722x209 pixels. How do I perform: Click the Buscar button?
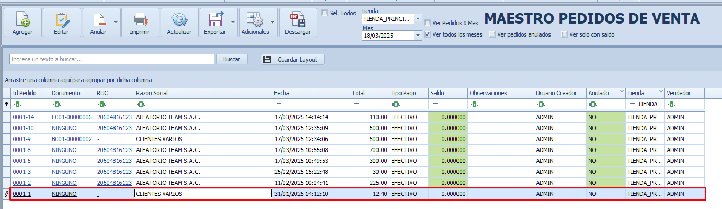232,59
